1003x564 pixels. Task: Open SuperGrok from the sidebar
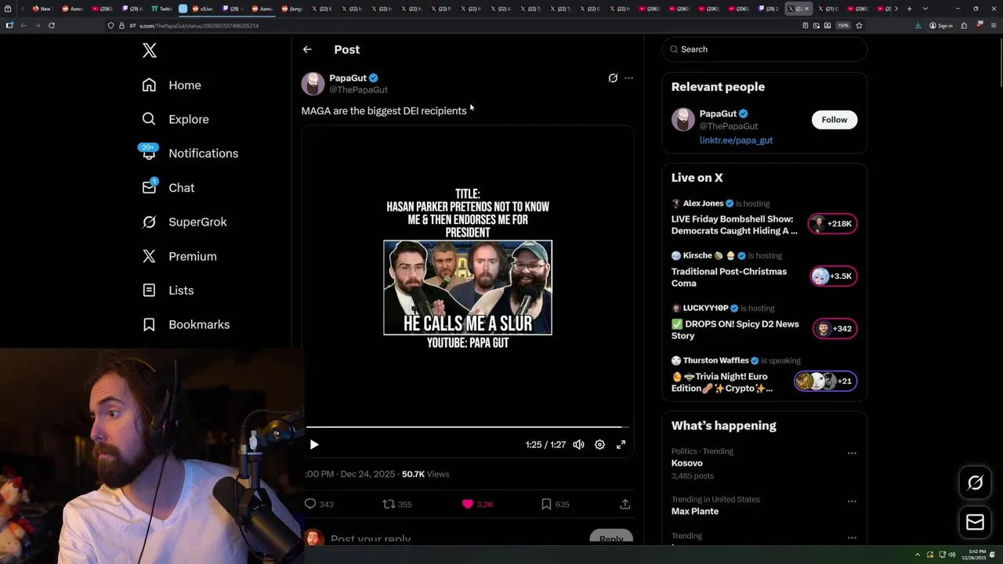click(184, 222)
